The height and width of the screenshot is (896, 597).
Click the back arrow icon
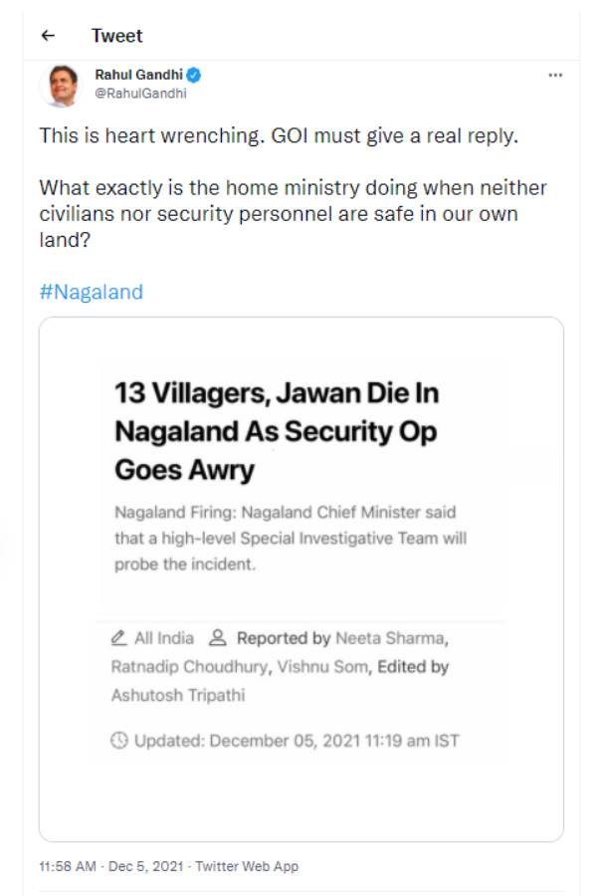coord(47,36)
